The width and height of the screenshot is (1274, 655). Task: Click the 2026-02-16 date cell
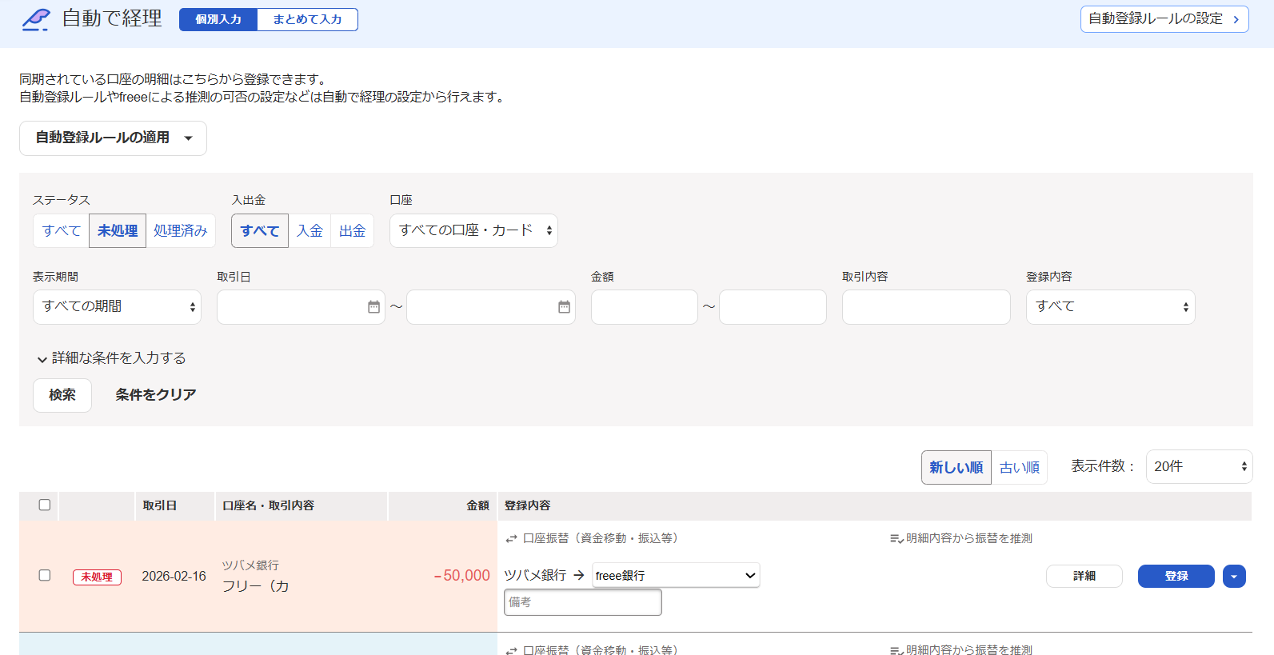pyautogui.click(x=174, y=576)
